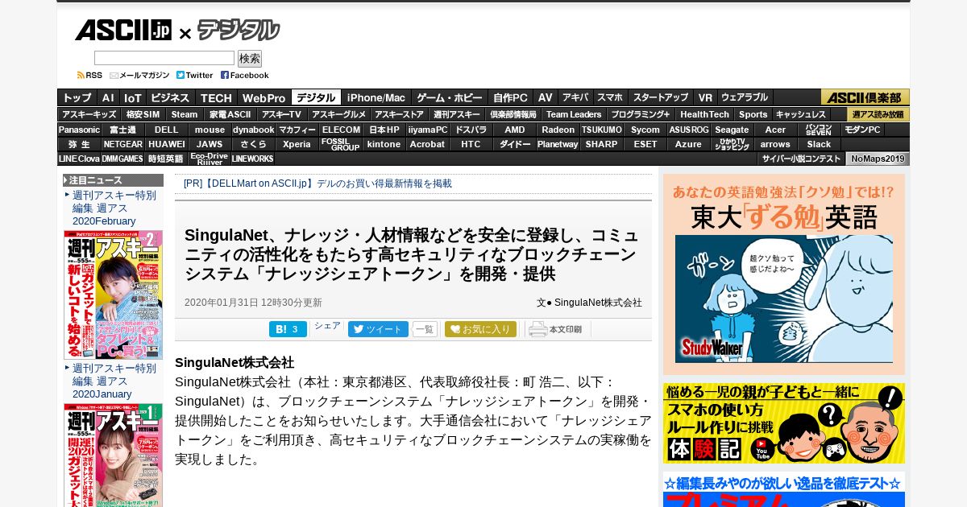This screenshot has width=967, height=507.
Task: Click the Hatena bookmark B! button
Action: tap(288, 329)
